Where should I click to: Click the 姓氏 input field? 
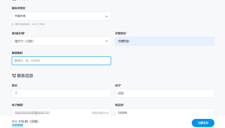61,93
